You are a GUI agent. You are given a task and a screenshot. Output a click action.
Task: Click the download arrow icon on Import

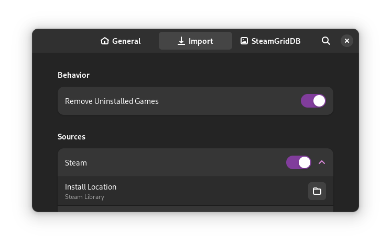[181, 41]
